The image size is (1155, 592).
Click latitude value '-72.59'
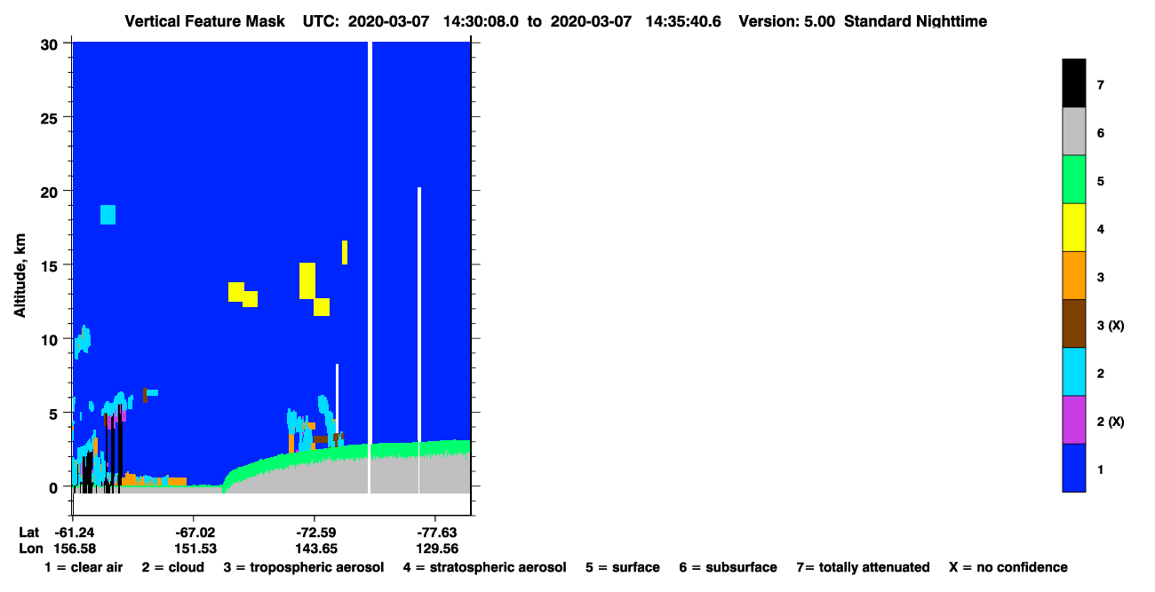316,533
